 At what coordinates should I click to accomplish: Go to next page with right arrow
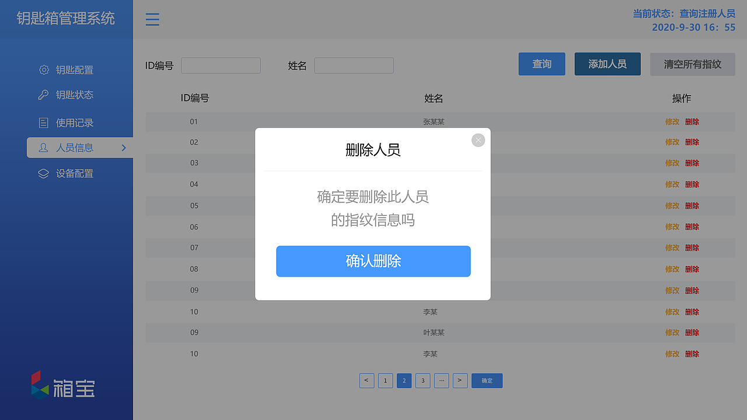click(460, 380)
